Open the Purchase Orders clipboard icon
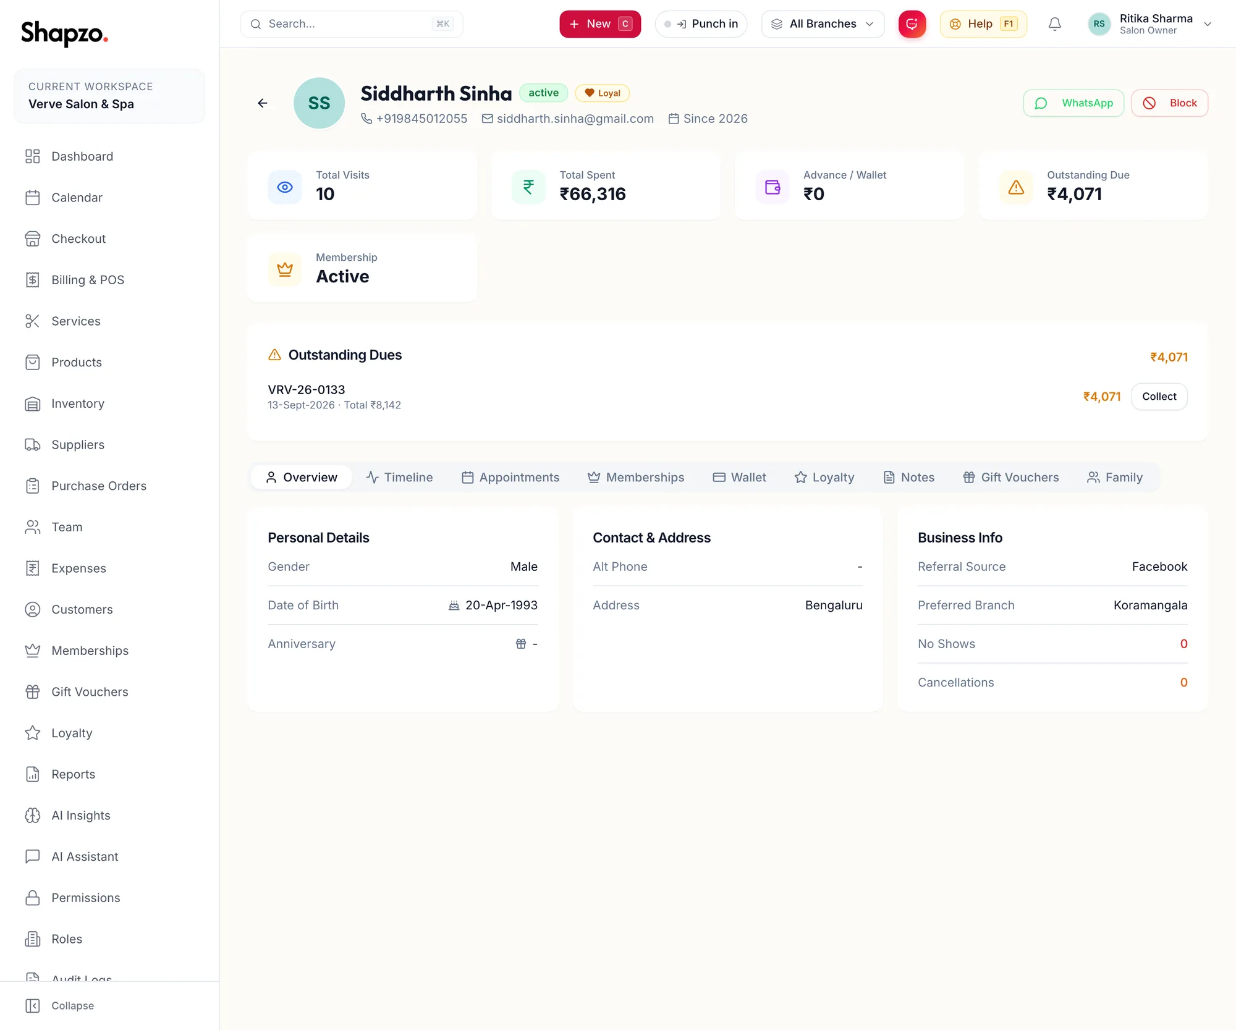Screen dimensions: 1236x1030 click(33, 486)
